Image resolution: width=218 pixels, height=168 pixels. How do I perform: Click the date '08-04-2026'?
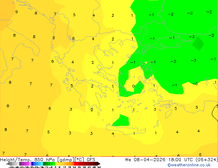point(150,160)
